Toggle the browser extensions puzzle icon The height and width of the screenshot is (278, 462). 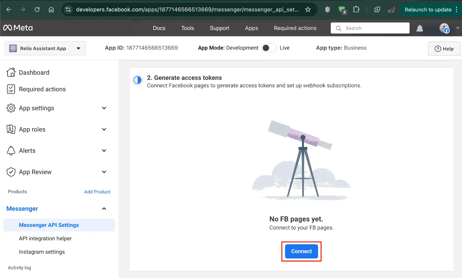click(356, 9)
